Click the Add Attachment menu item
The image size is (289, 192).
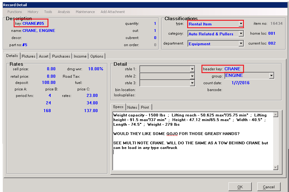(113, 12)
